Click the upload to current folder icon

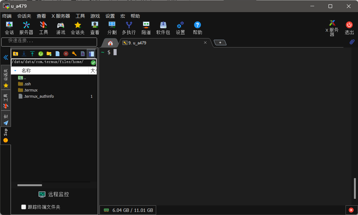32,54
